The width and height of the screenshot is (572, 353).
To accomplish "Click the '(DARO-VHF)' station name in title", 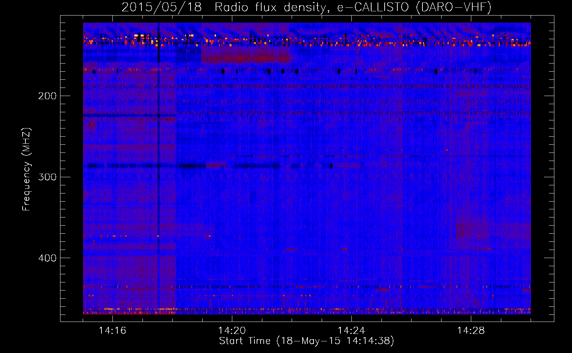I will click(454, 7).
